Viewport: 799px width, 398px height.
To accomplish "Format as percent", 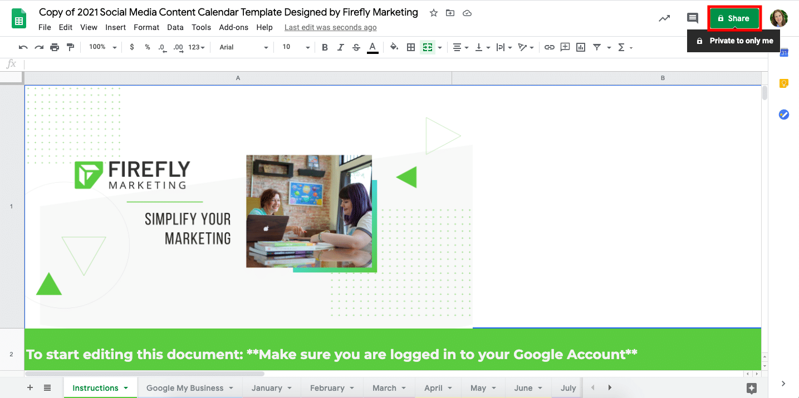I will point(148,47).
